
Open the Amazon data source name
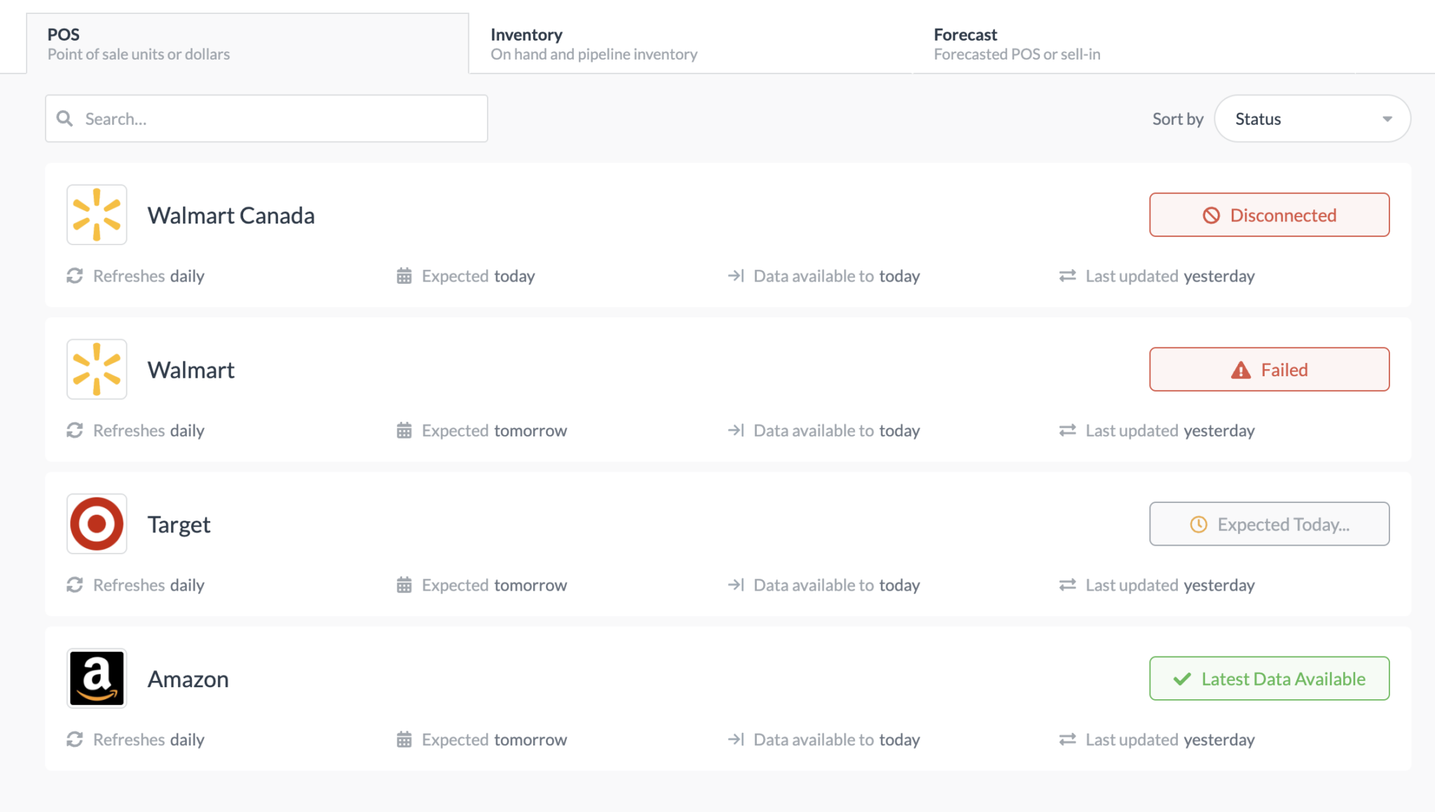coord(188,679)
